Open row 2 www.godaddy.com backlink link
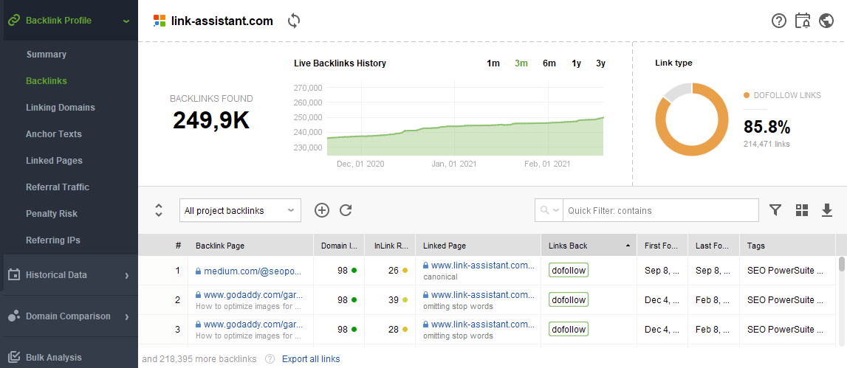 point(253,294)
